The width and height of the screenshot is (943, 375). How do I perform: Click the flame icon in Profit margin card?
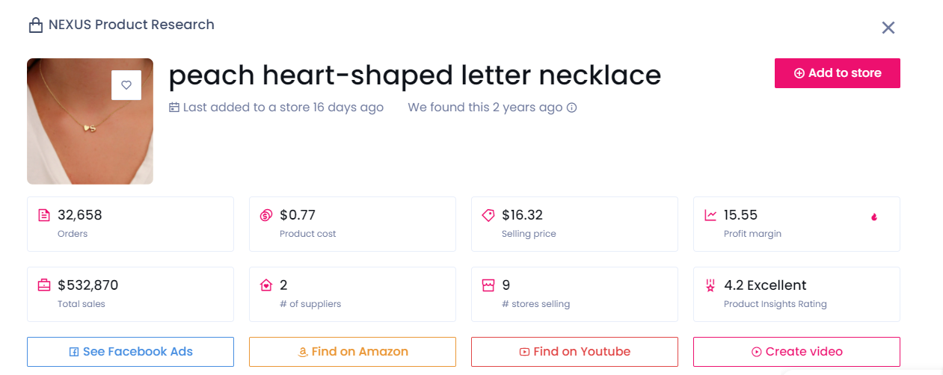[x=873, y=217]
